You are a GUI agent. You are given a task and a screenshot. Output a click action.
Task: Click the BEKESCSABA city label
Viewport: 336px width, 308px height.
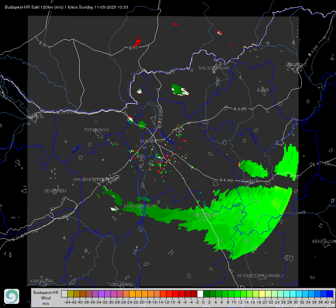324,241
